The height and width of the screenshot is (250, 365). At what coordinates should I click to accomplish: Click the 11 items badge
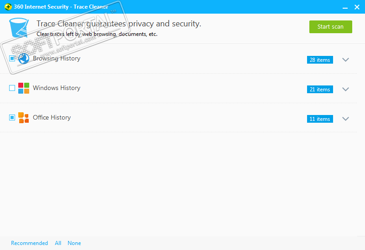pos(320,119)
